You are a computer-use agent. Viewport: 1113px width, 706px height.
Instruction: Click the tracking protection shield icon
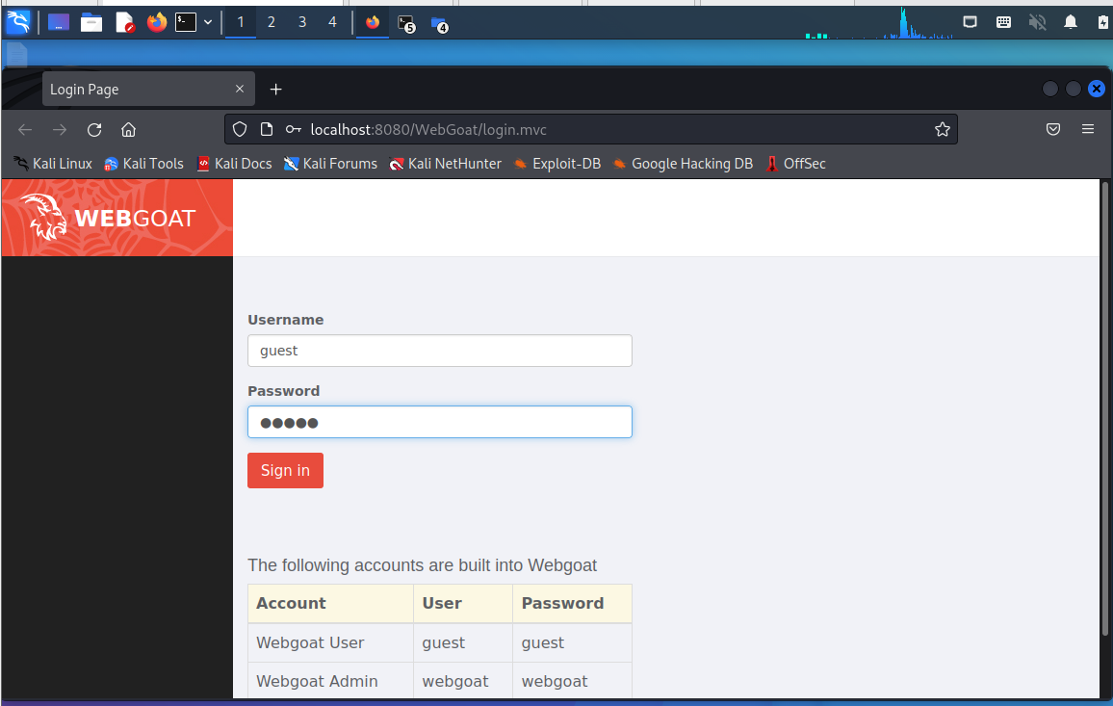click(240, 129)
